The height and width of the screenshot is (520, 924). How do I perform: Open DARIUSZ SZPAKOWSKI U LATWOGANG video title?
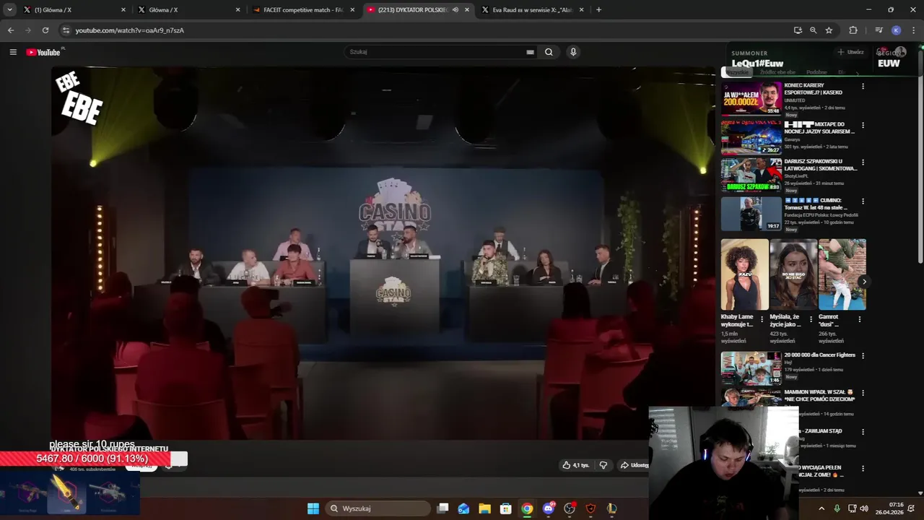click(x=821, y=165)
